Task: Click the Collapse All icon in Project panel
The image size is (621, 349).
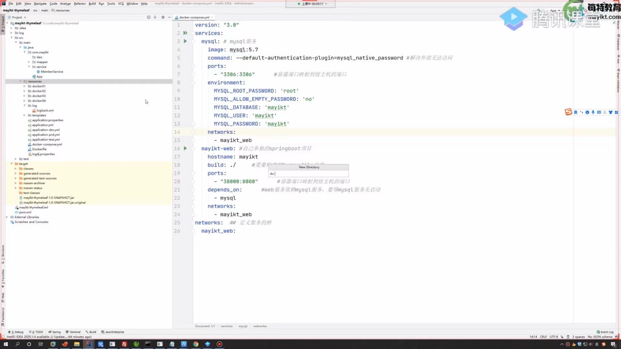Action: pyautogui.click(x=155, y=17)
